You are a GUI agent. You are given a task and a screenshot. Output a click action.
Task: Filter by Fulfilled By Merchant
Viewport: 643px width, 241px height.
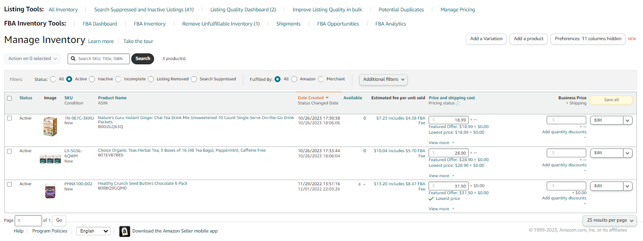321,79
